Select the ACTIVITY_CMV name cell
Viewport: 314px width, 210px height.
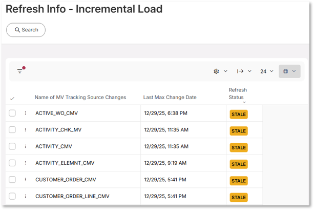[x=54, y=146]
